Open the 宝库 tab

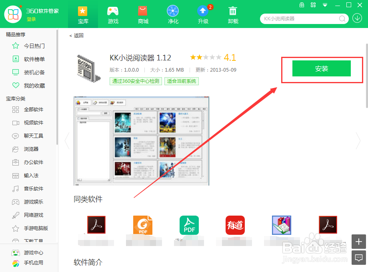[x=83, y=15]
